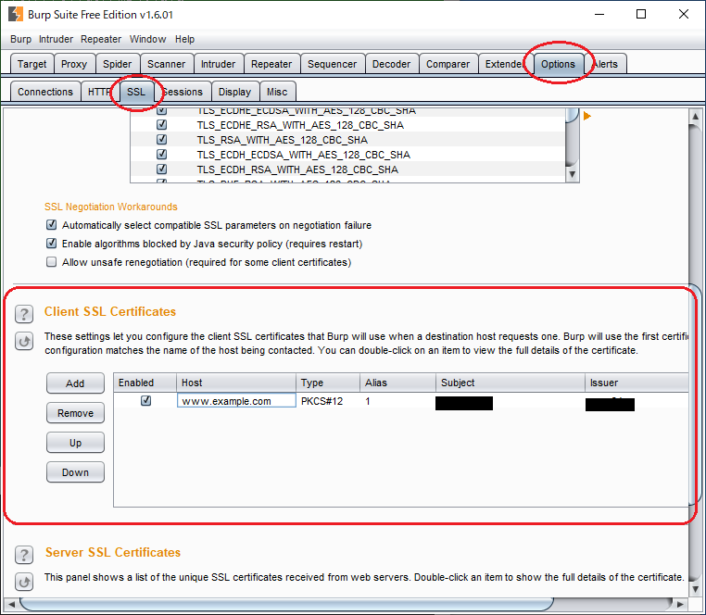Open the Repeater menu
The height and width of the screenshot is (615, 706).
101,39
